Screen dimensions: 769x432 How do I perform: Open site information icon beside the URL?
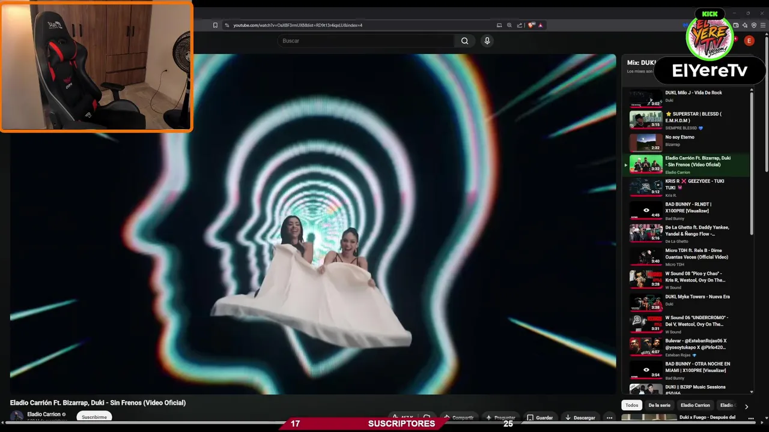(x=227, y=25)
